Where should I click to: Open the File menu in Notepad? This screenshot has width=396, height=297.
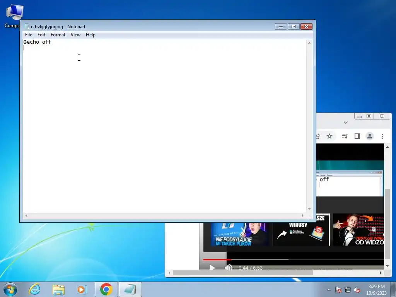(x=29, y=35)
